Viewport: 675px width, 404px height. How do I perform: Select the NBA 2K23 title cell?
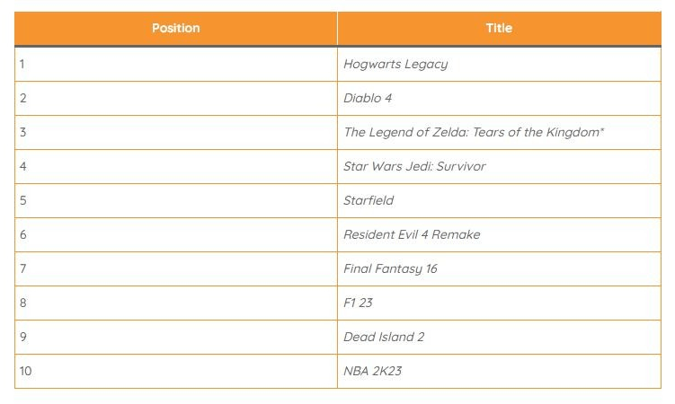499,372
